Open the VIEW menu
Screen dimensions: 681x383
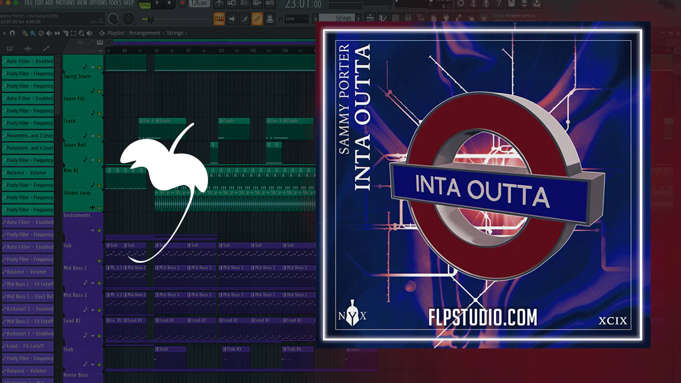click(82, 3)
